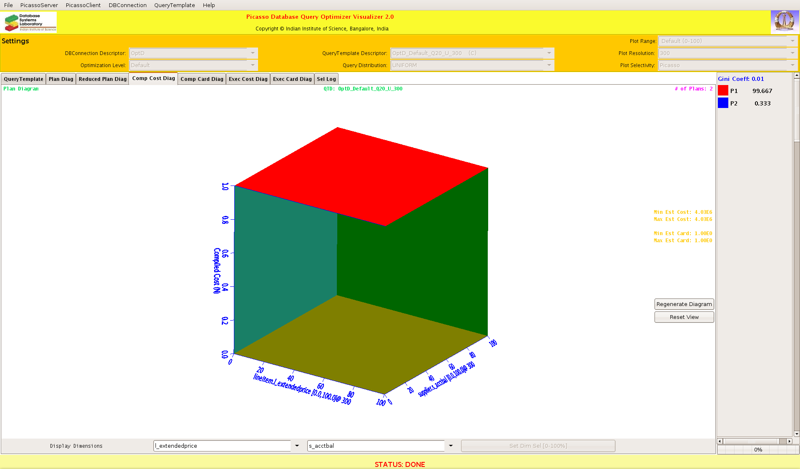
Task: Click the legend horizontal scroll-left arrow
Action: coord(720,441)
